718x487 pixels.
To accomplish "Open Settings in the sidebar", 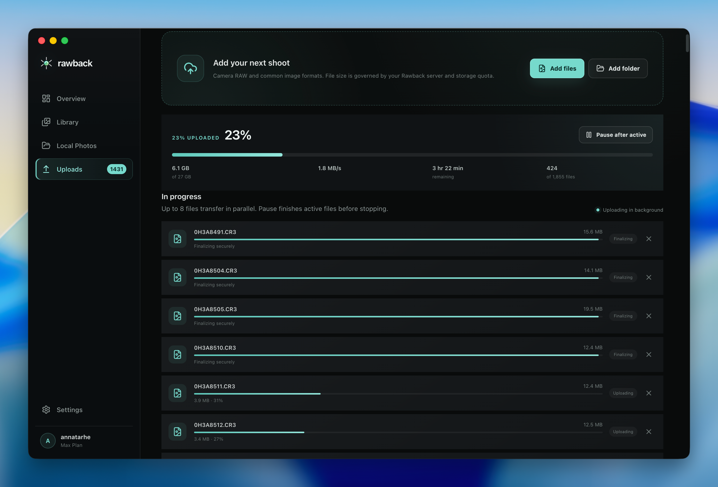I will [x=84, y=410].
